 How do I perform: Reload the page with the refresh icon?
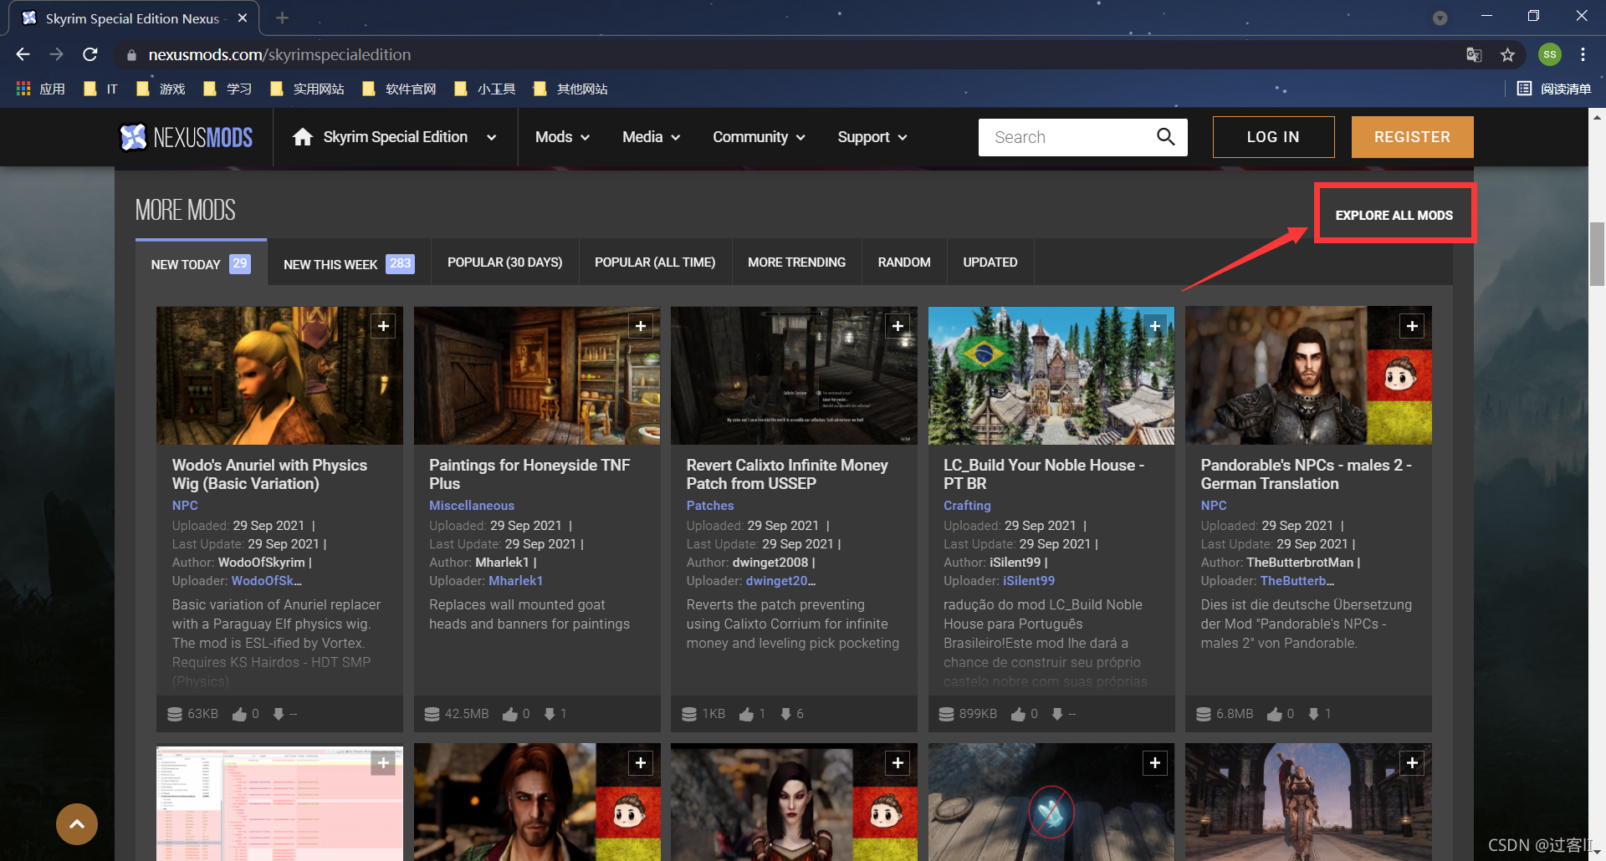coord(90,54)
